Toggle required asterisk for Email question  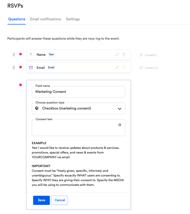21,67
